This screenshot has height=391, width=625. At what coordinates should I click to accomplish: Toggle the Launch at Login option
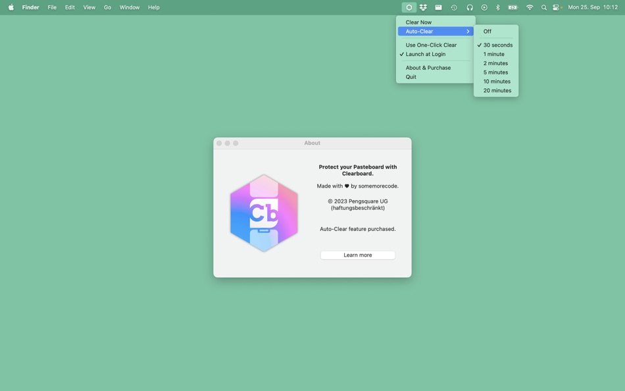click(x=436, y=54)
